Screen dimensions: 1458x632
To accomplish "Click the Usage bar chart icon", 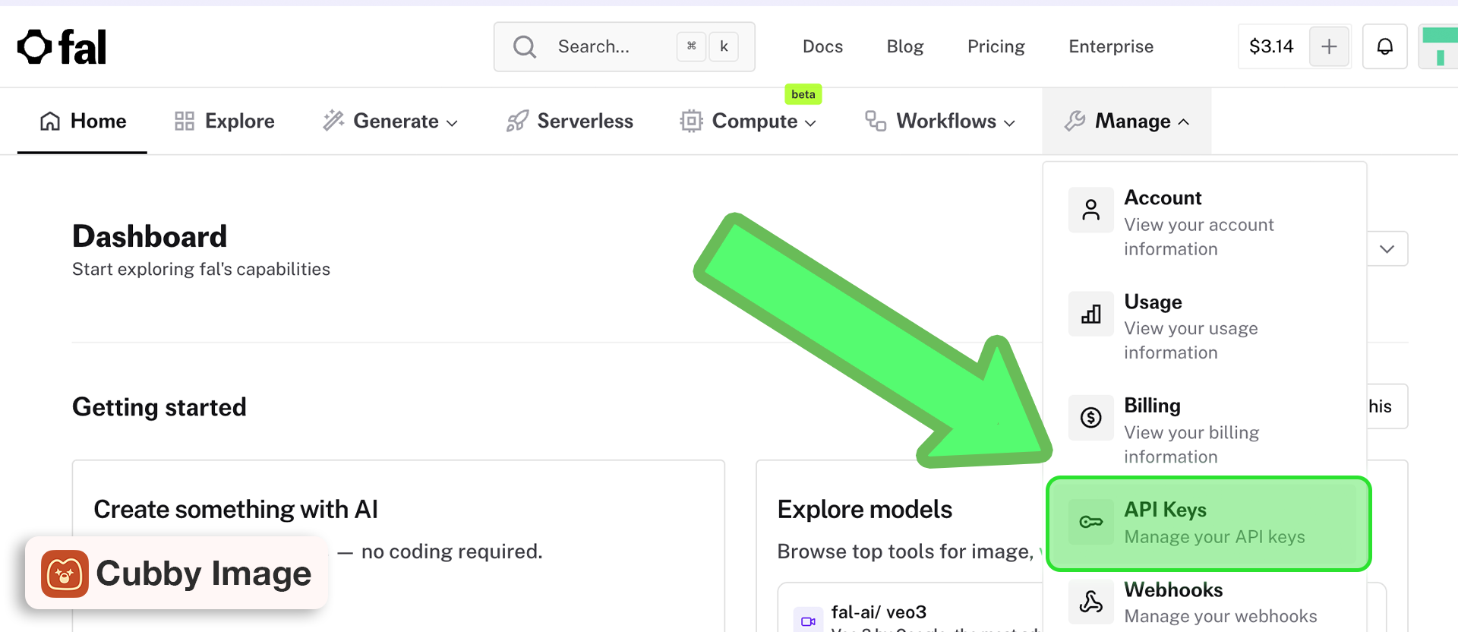I will click(x=1091, y=314).
